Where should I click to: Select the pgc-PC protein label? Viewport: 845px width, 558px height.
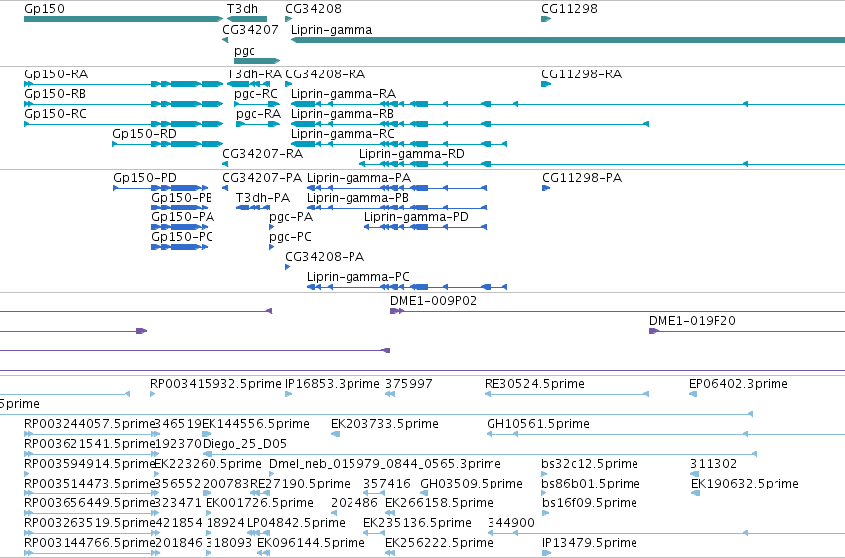click(291, 237)
